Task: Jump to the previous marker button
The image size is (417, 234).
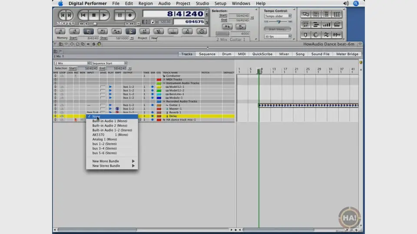Action: (63, 15)
